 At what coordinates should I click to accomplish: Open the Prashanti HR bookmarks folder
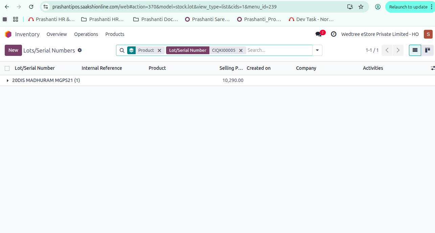(103, 19)
